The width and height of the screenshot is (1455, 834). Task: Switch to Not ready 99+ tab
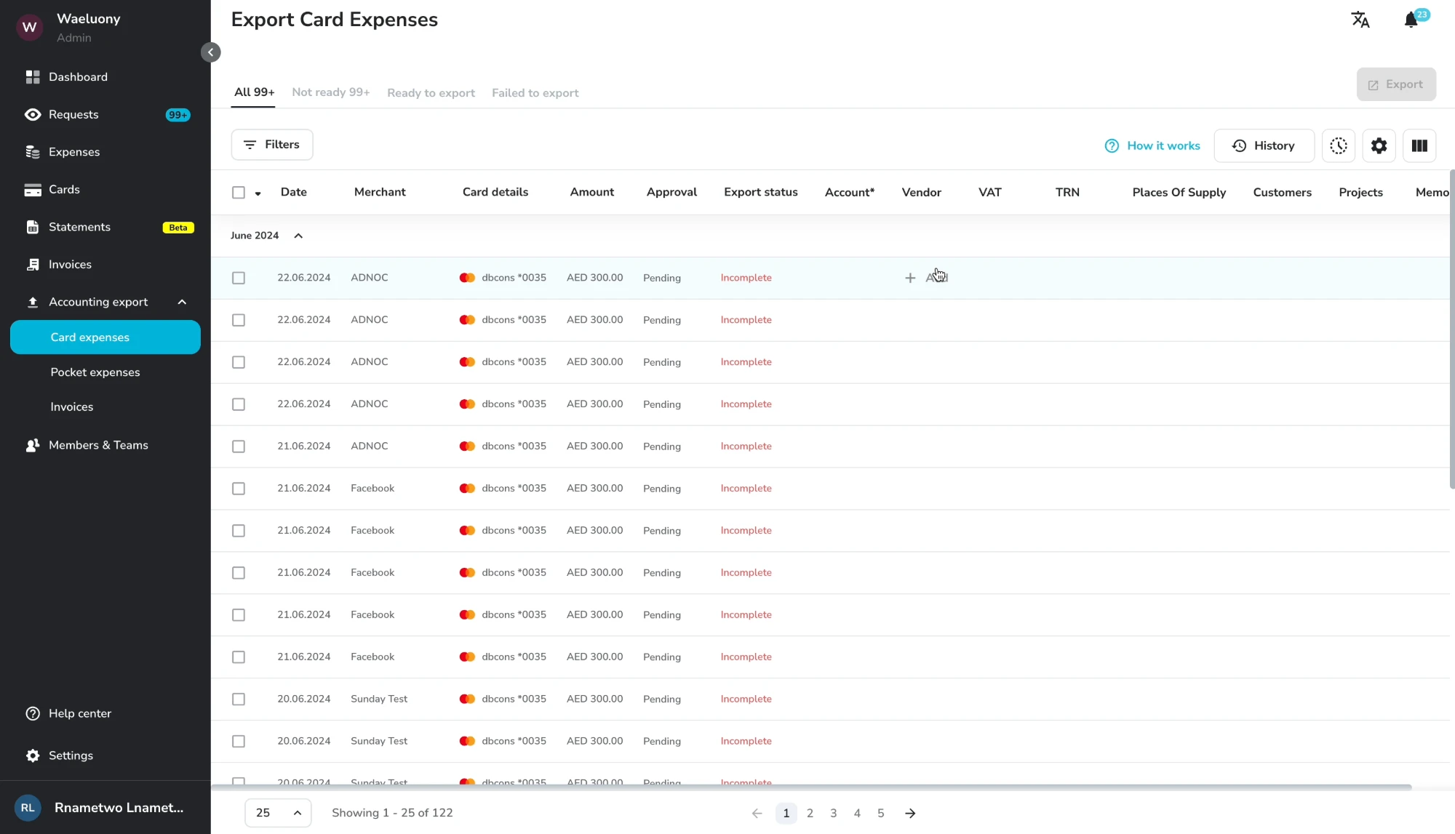coord(331,92)
